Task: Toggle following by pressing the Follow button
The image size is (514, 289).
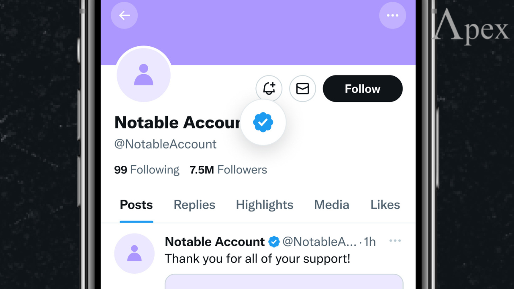Action: coord(362,88)
